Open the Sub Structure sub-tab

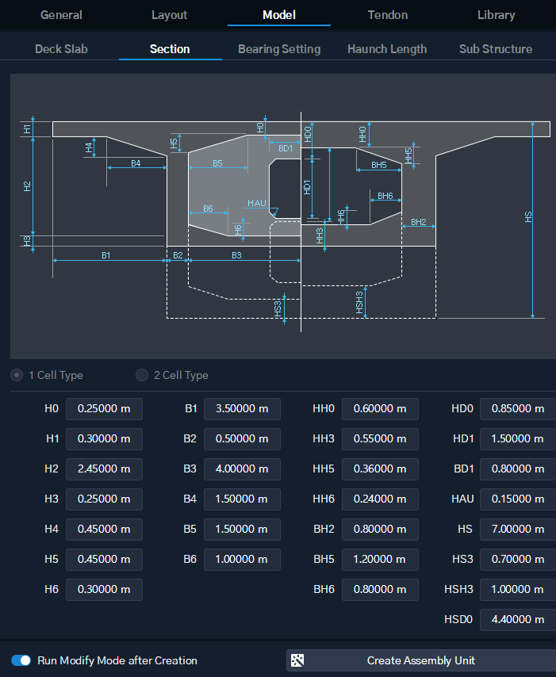[x=496, y=49]
